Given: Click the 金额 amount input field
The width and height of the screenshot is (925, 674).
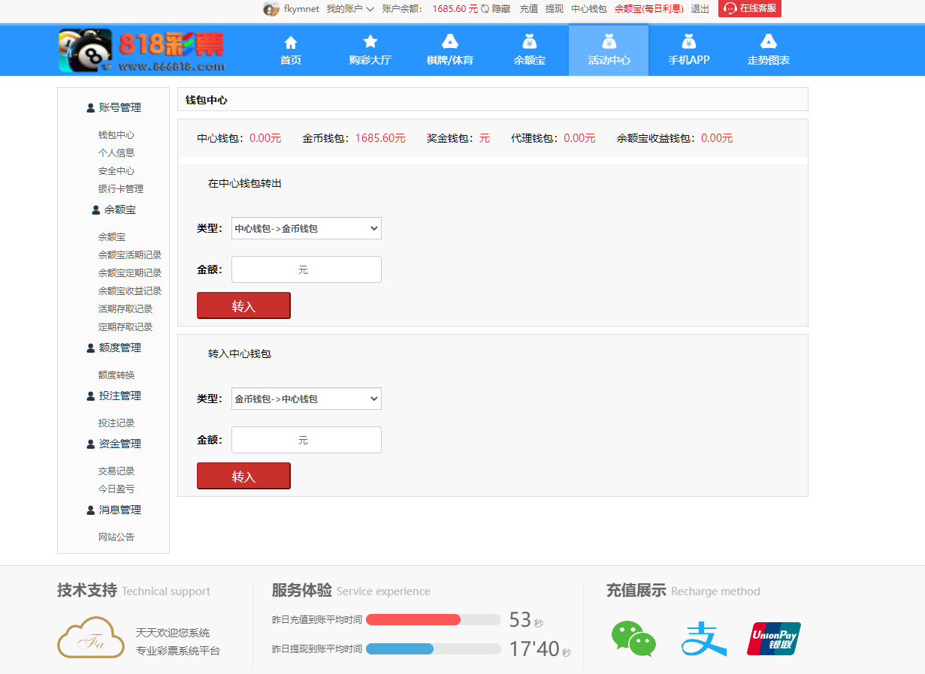Looking at the screenshot, I should click(306, 269).
